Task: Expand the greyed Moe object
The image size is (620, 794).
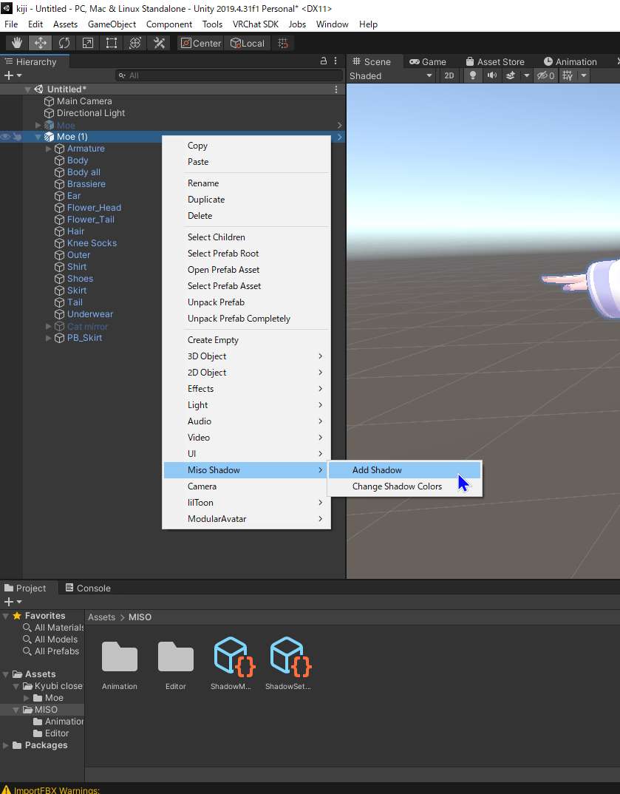Action: [x=38, y=125]
